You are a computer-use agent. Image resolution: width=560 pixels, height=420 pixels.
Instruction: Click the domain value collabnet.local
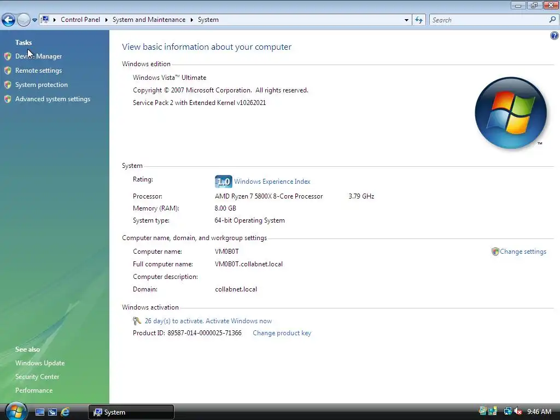point(236,289)
